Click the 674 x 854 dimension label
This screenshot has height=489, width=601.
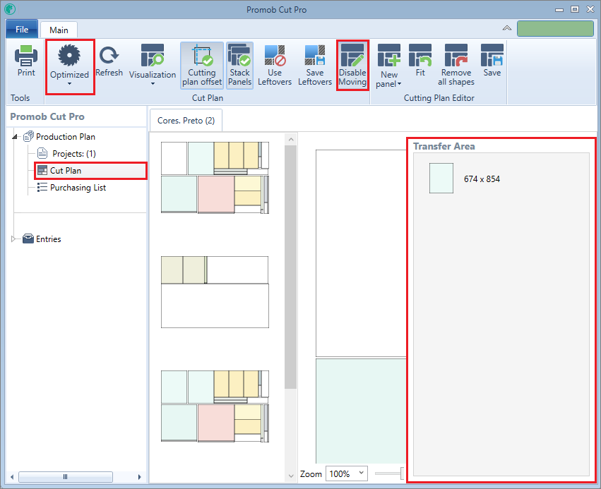pos(482,179)
